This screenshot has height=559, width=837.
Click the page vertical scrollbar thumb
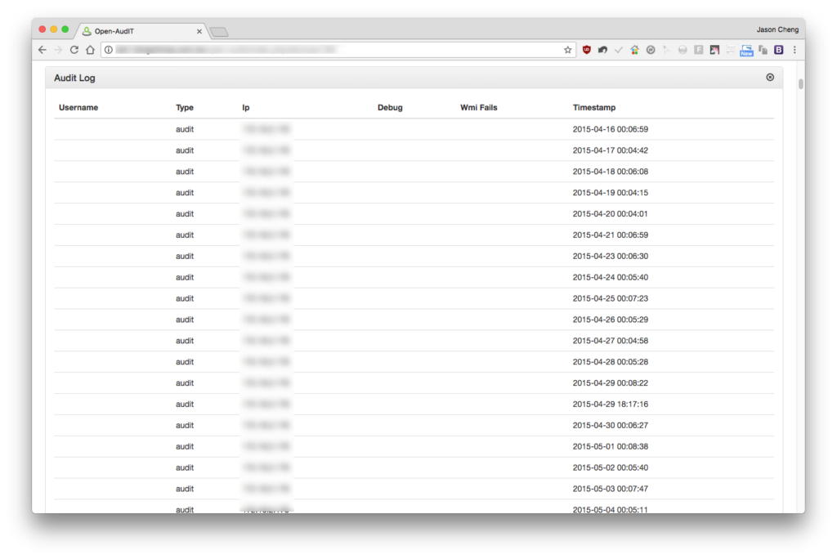click(801, 84)
